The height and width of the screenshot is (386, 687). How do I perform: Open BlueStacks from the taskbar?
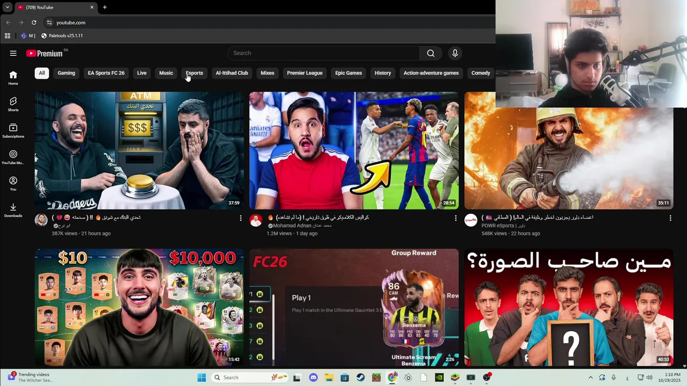pos(455,377)
